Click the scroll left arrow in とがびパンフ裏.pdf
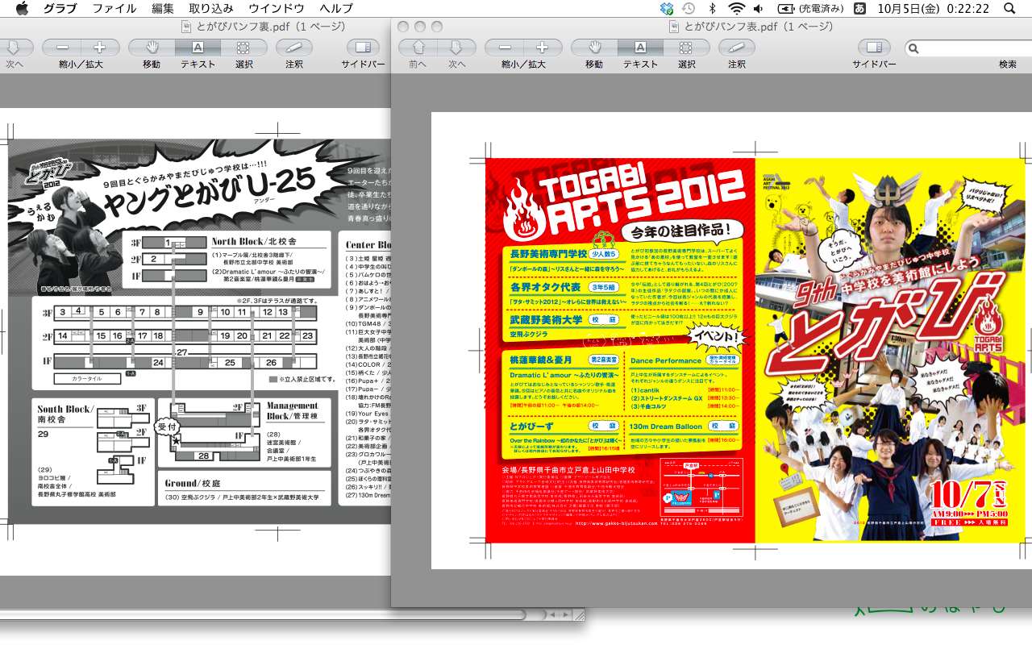This screenshot has height=645, width=1032. click(553, 615)
